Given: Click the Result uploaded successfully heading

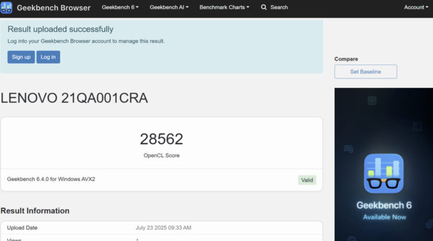Looking at the screenshot, I should click(60, 29).
